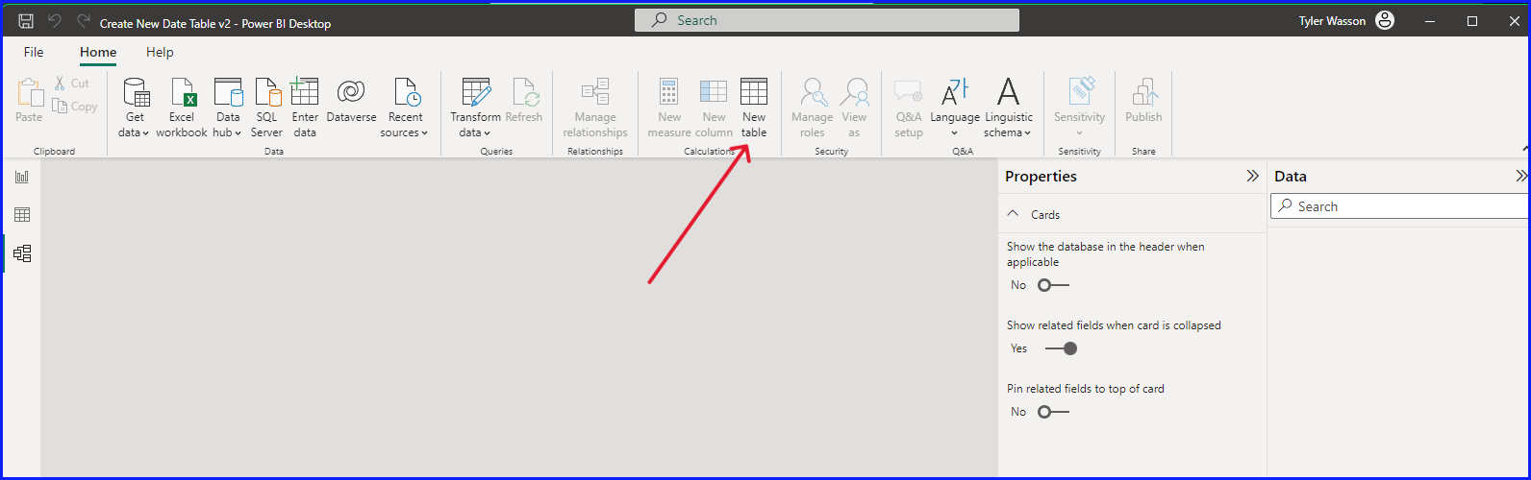Create a New column
This screenshot has height=480, width=1531.
[x=714, y=108]
